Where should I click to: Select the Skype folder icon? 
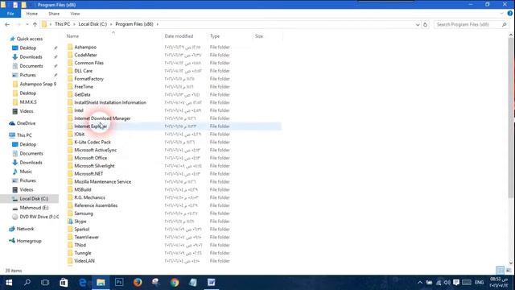[x=70, y=222]
